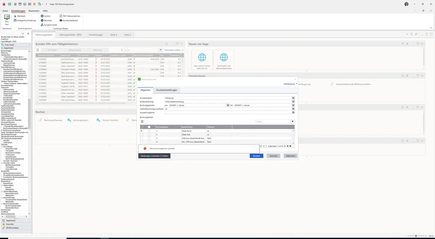Open the Kostenrechnung dropdown

pos(293,101)
